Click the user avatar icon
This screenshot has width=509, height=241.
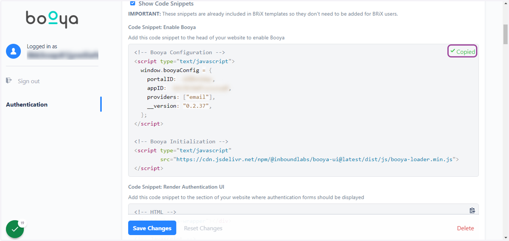(x=14, y=51)
